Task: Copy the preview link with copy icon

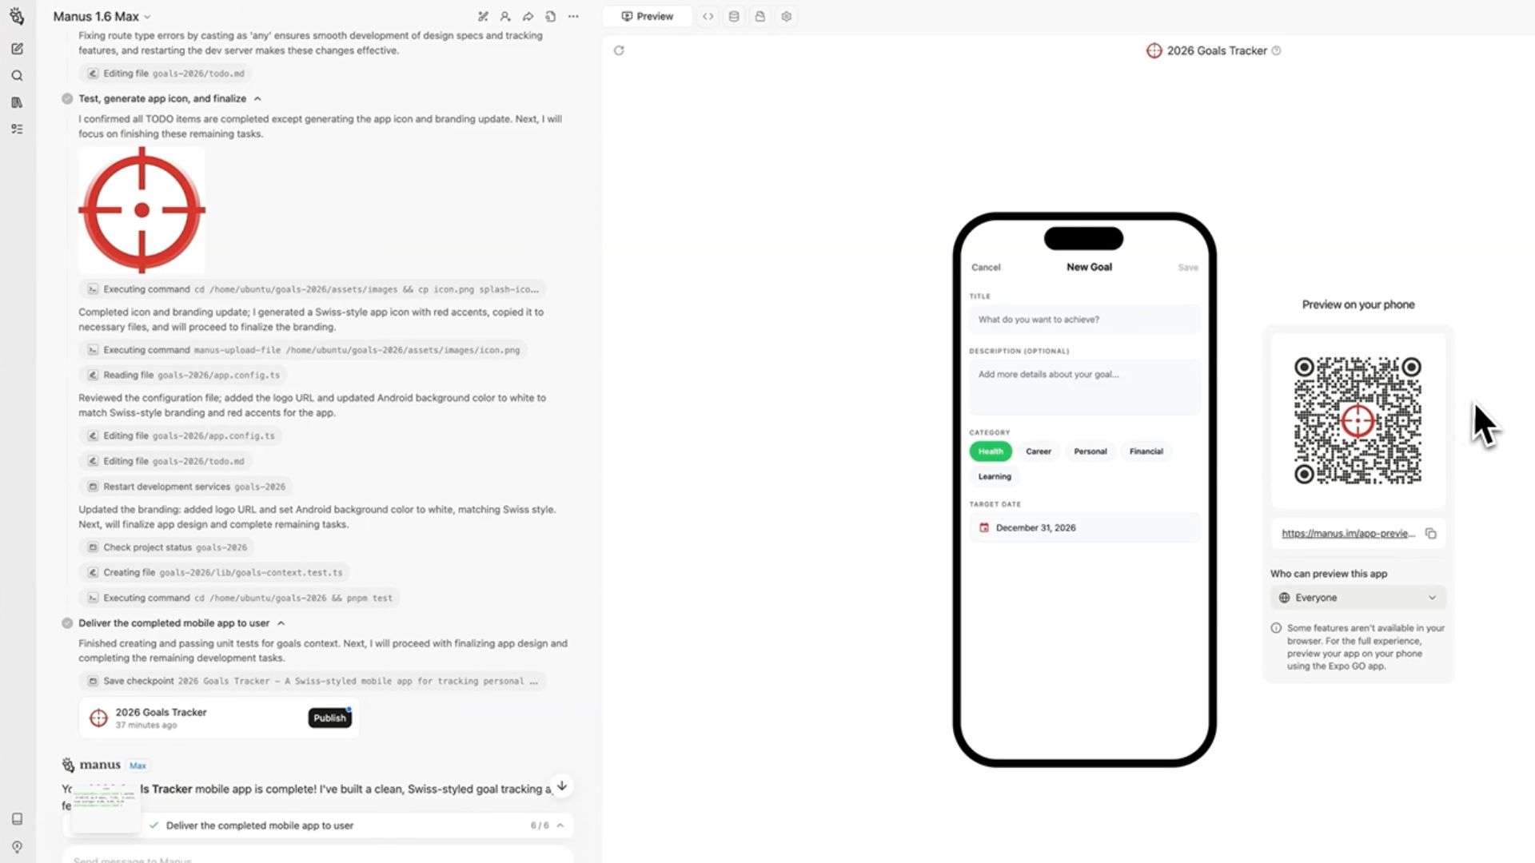Action: point(1430,534)
